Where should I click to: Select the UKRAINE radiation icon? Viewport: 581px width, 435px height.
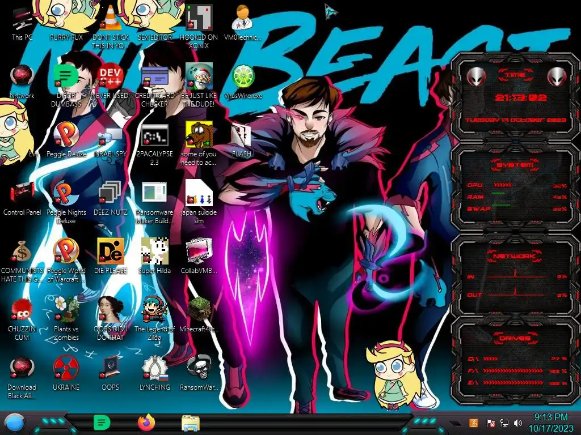pyautogui.click(x=66, y=368)
